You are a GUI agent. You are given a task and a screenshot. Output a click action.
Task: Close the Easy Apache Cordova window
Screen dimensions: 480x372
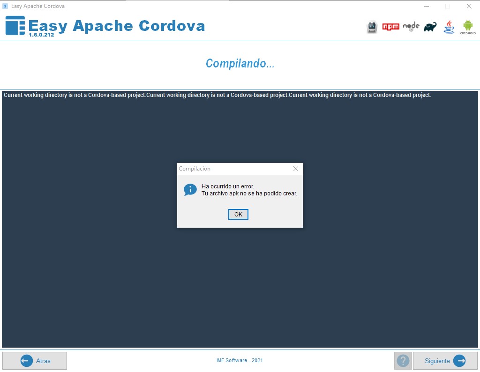tap(469, 6)
